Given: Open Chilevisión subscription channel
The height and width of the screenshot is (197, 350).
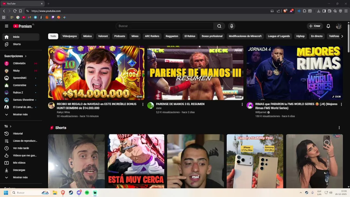Looking at the screenshot, I should coord(21,63).
